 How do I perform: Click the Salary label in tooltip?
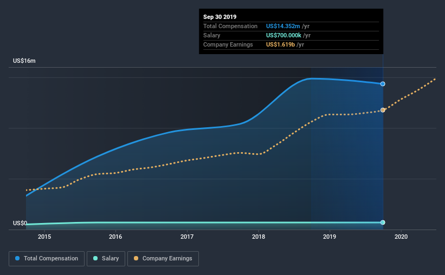tap(212, 35)
